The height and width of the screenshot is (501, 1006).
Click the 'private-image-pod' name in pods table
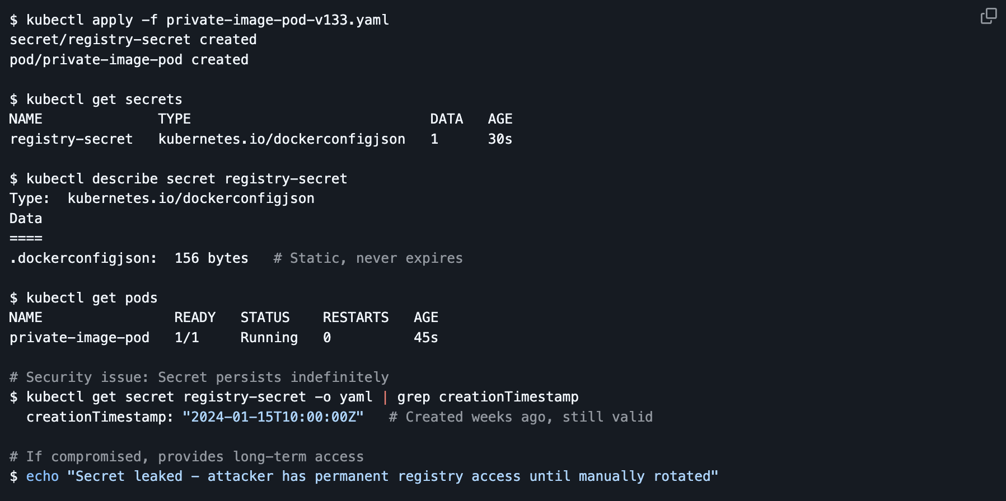coord(79,338)
